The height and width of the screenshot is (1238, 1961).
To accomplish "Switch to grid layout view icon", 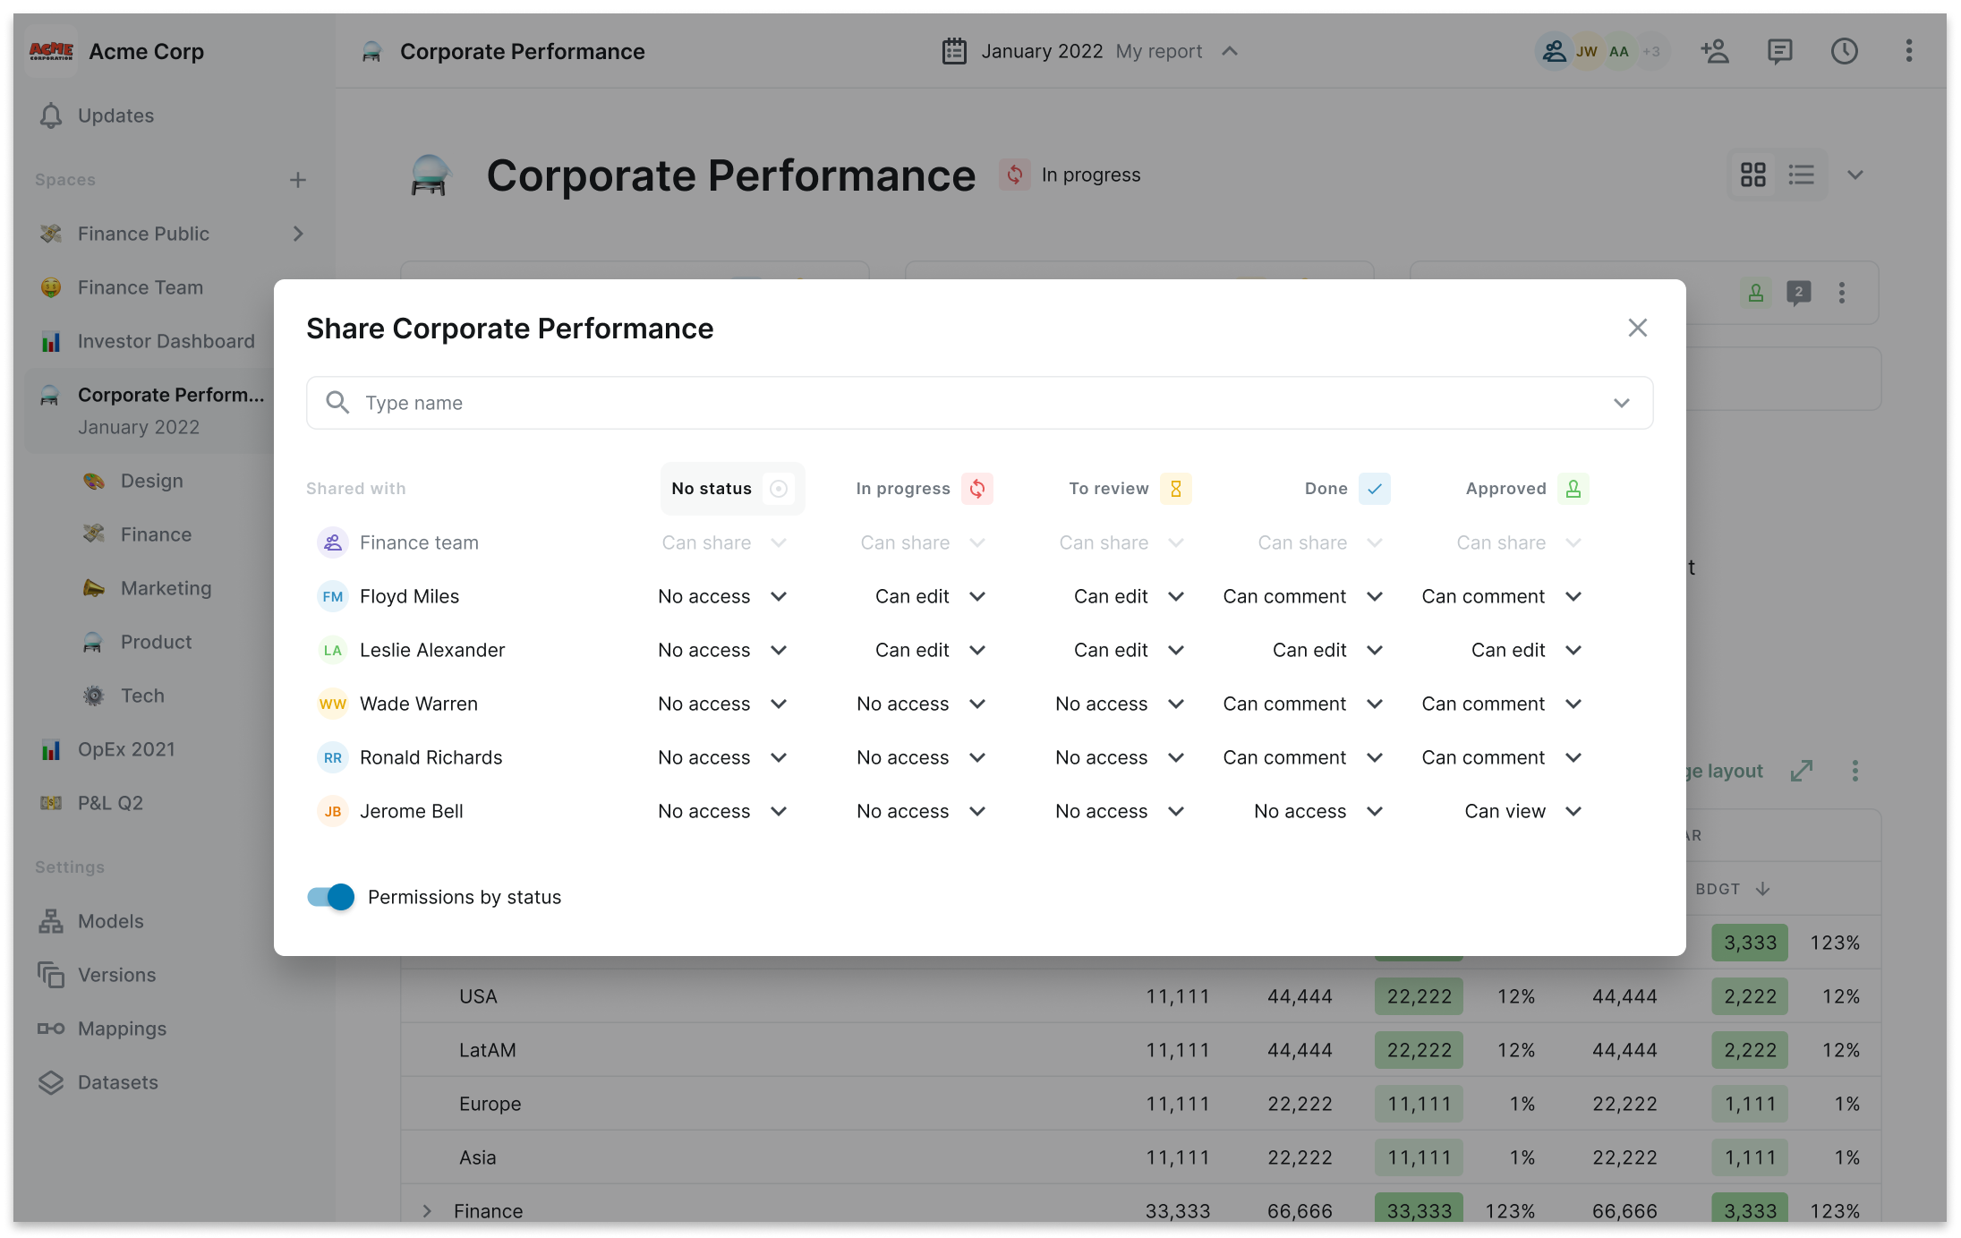I will coord(1752,175).
